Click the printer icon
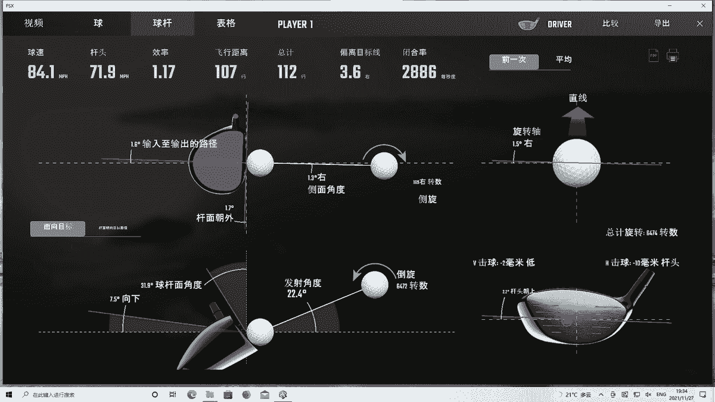This screenshot has width=715, height=402. pyautogui.click(x=673, y=57)
